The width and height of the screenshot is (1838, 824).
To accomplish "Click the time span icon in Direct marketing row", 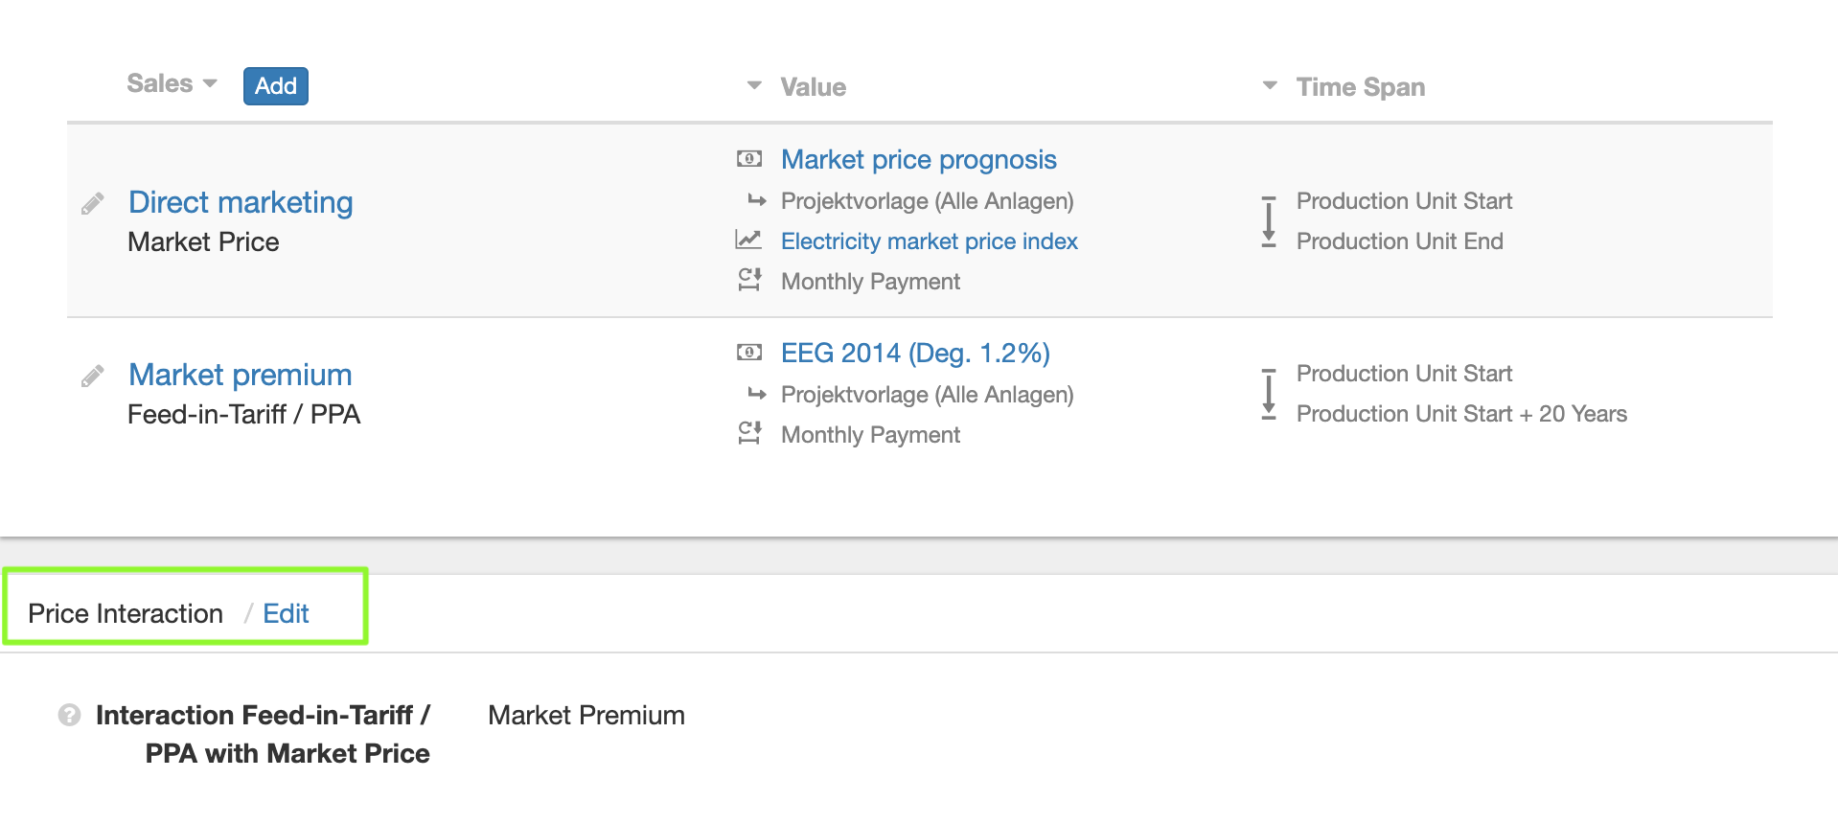I will pos(1269,221).
